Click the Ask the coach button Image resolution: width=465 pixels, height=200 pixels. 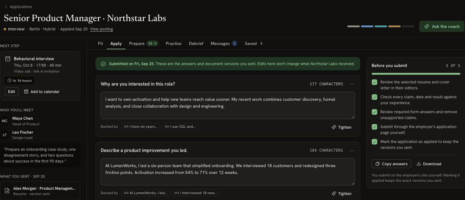(442, 26)
